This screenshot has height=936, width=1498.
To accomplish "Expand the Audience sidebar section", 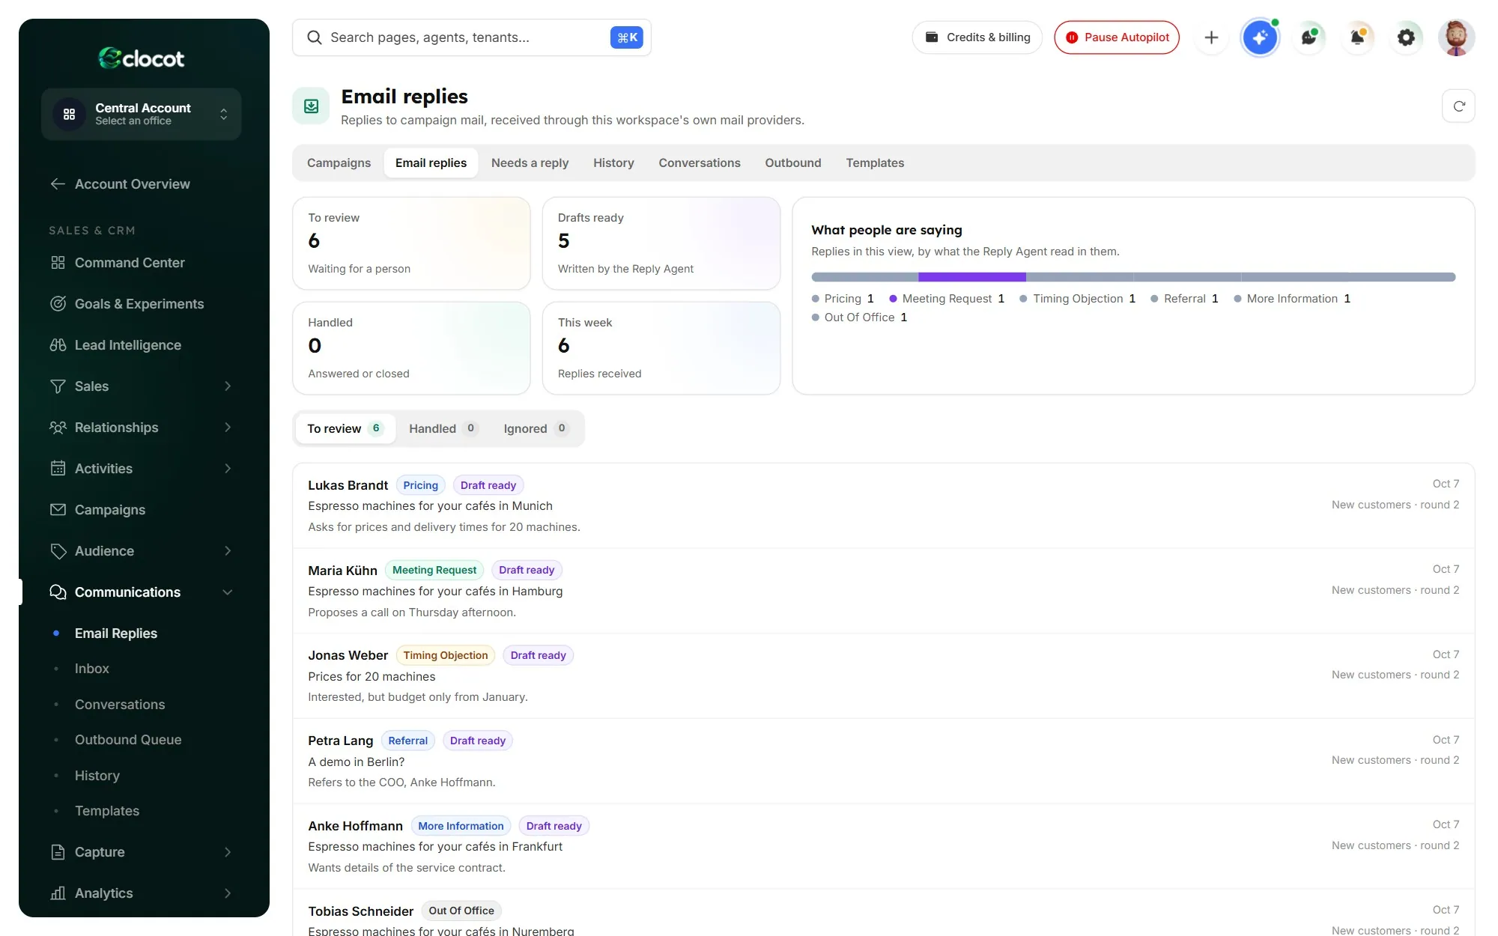I will [x=142, y=551].
